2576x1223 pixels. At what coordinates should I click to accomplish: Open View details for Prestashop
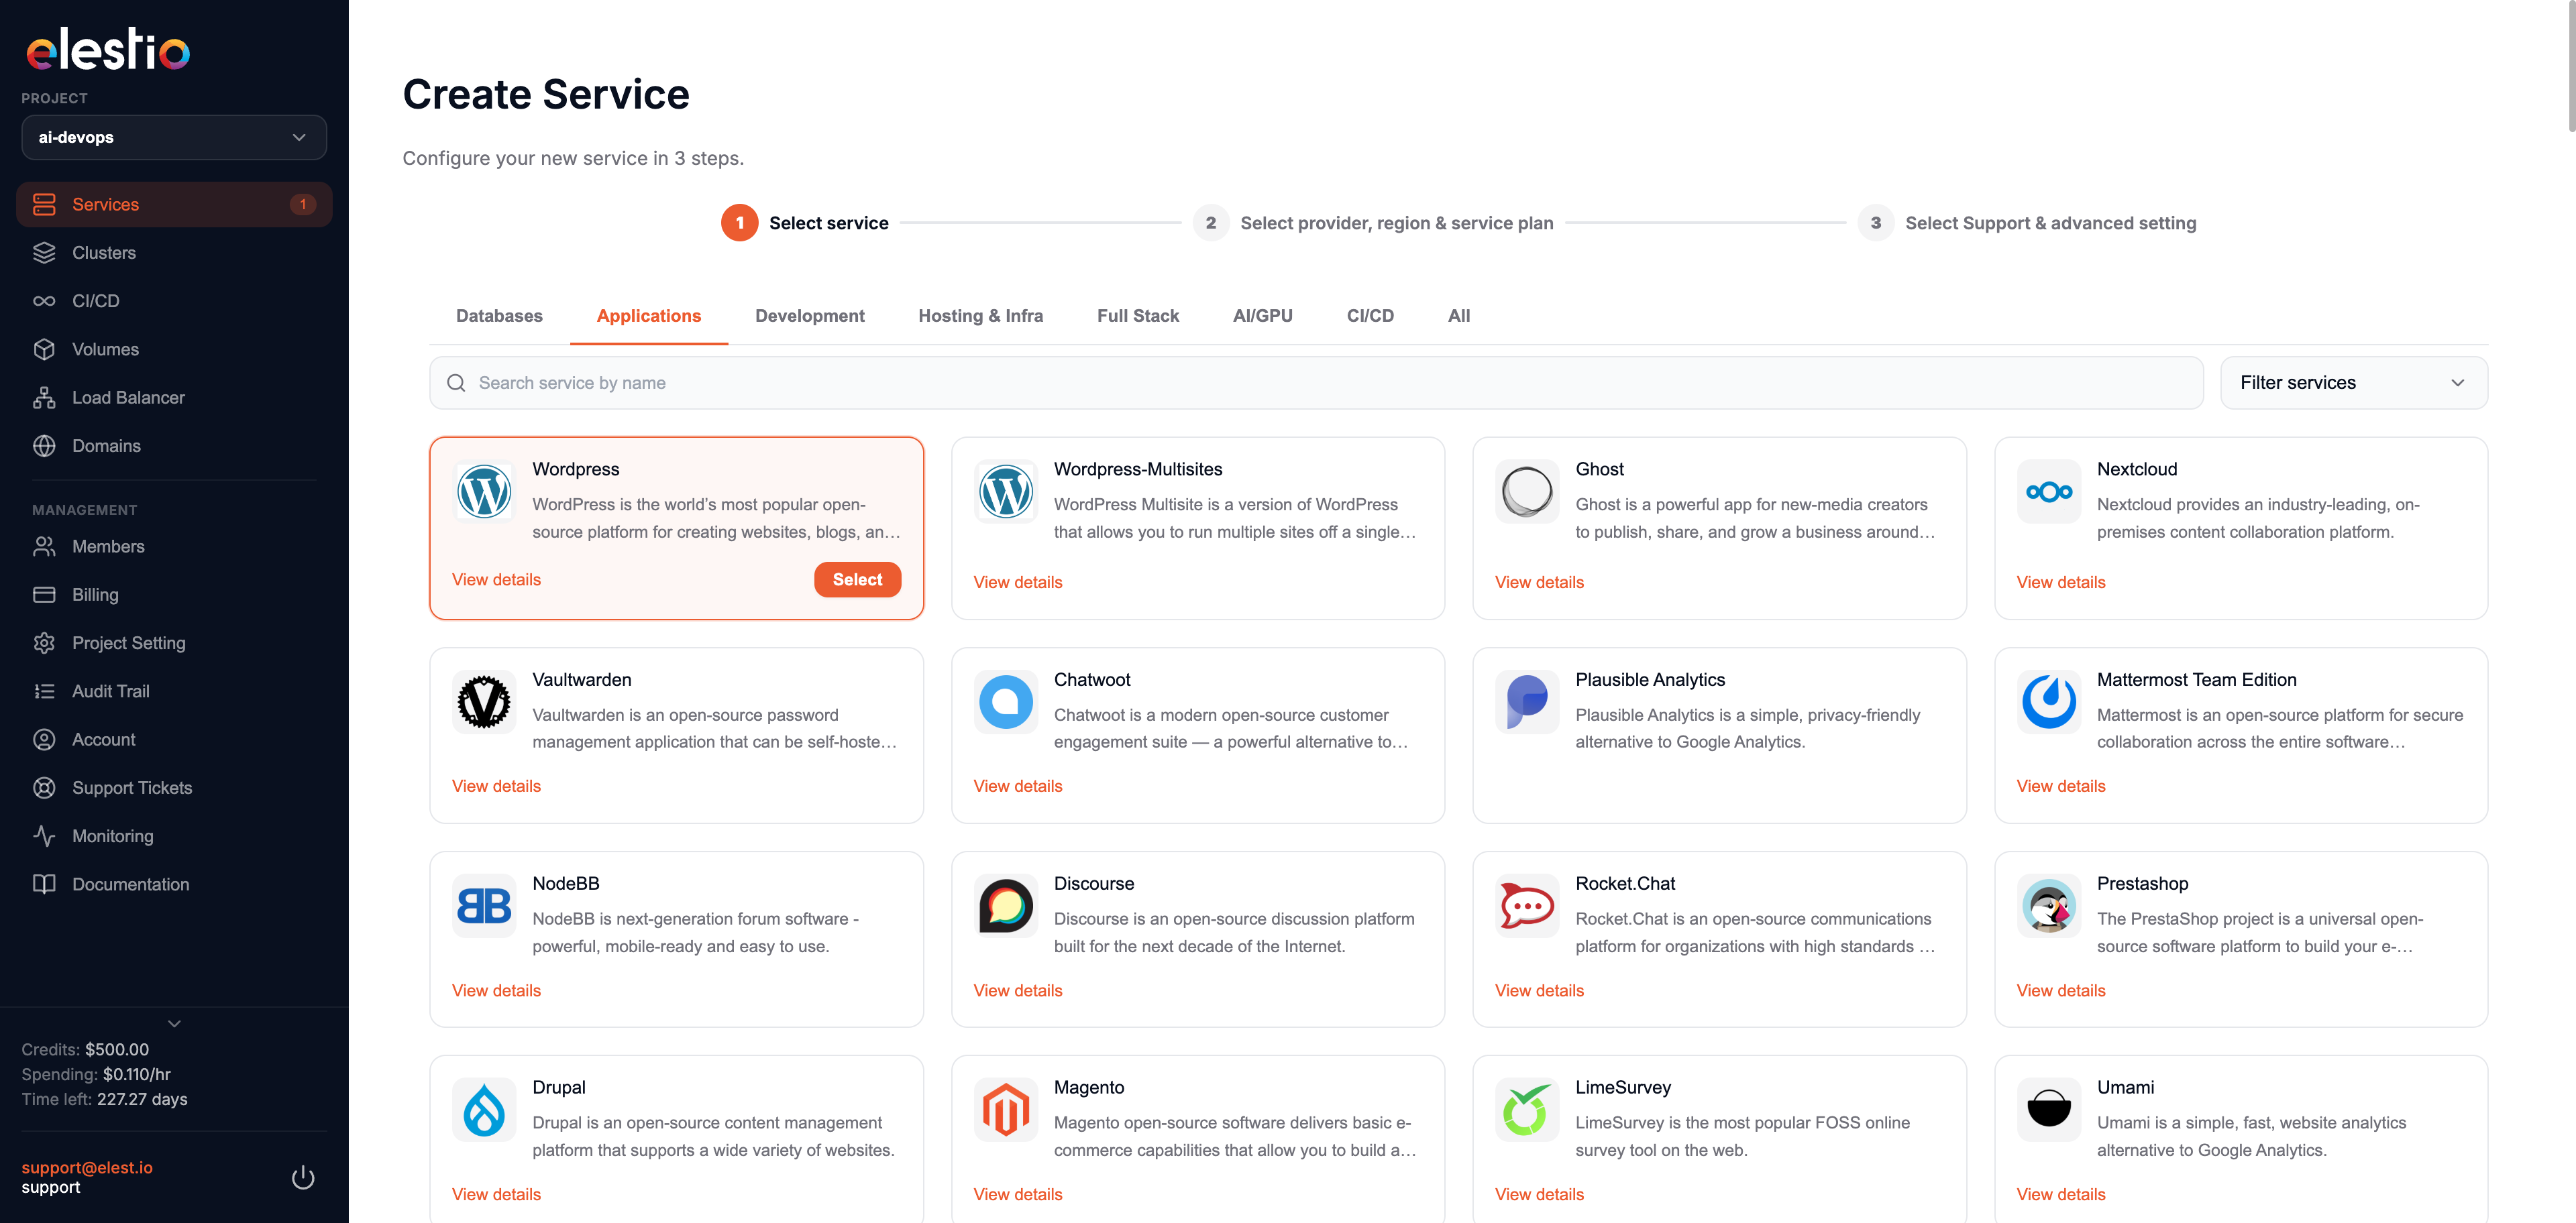2060,990
